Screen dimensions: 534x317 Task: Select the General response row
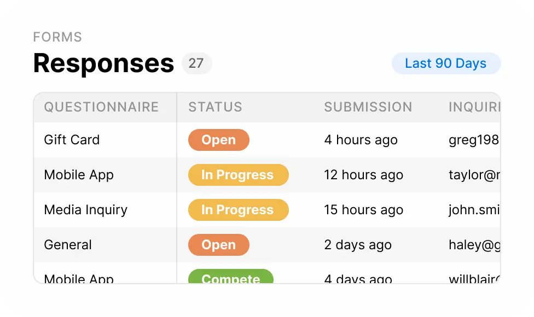(x=68, y=245)
